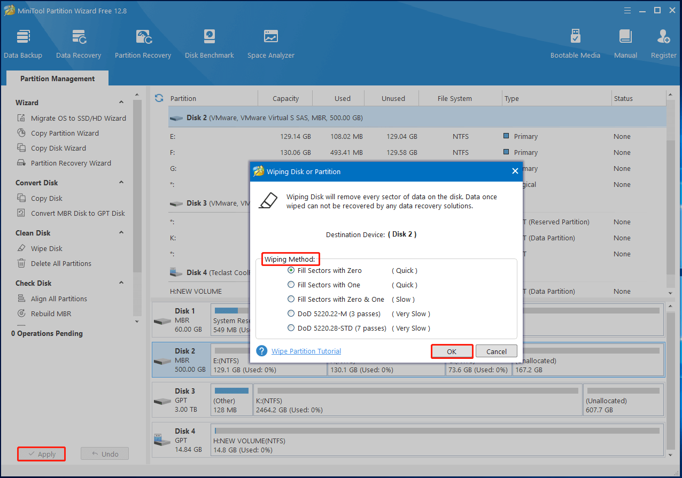Screen dimensions: 682x478
Task: Select the E:(NTFS) 129.1 GB block on Disk 2
Action: tap(269, 359)
